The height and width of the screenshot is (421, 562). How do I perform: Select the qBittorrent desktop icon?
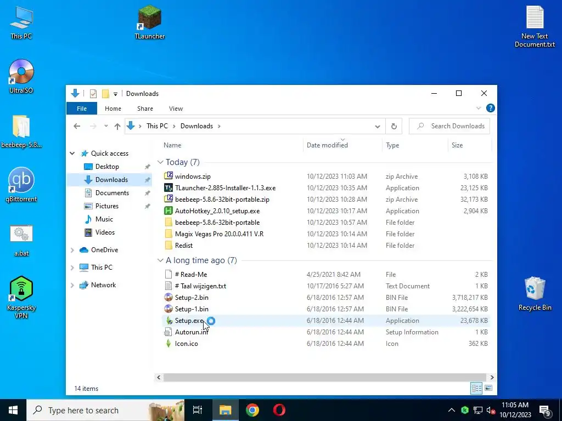pyautogui.click(x=21, y=185)
